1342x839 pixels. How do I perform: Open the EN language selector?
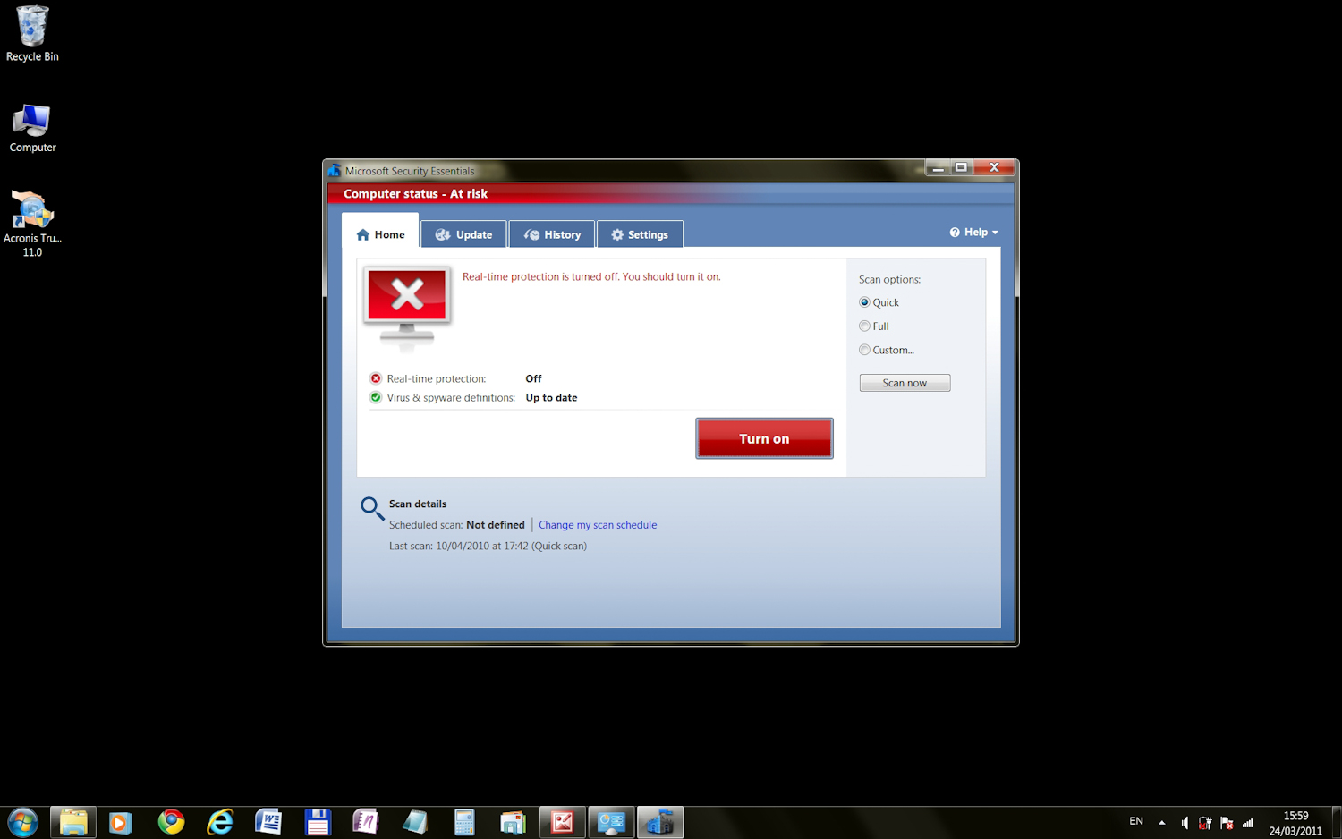1136,822
